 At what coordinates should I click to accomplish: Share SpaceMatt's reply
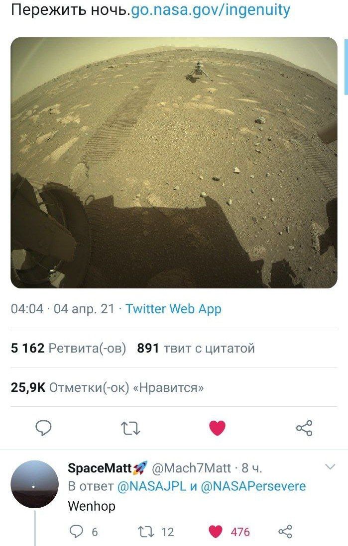285,532
